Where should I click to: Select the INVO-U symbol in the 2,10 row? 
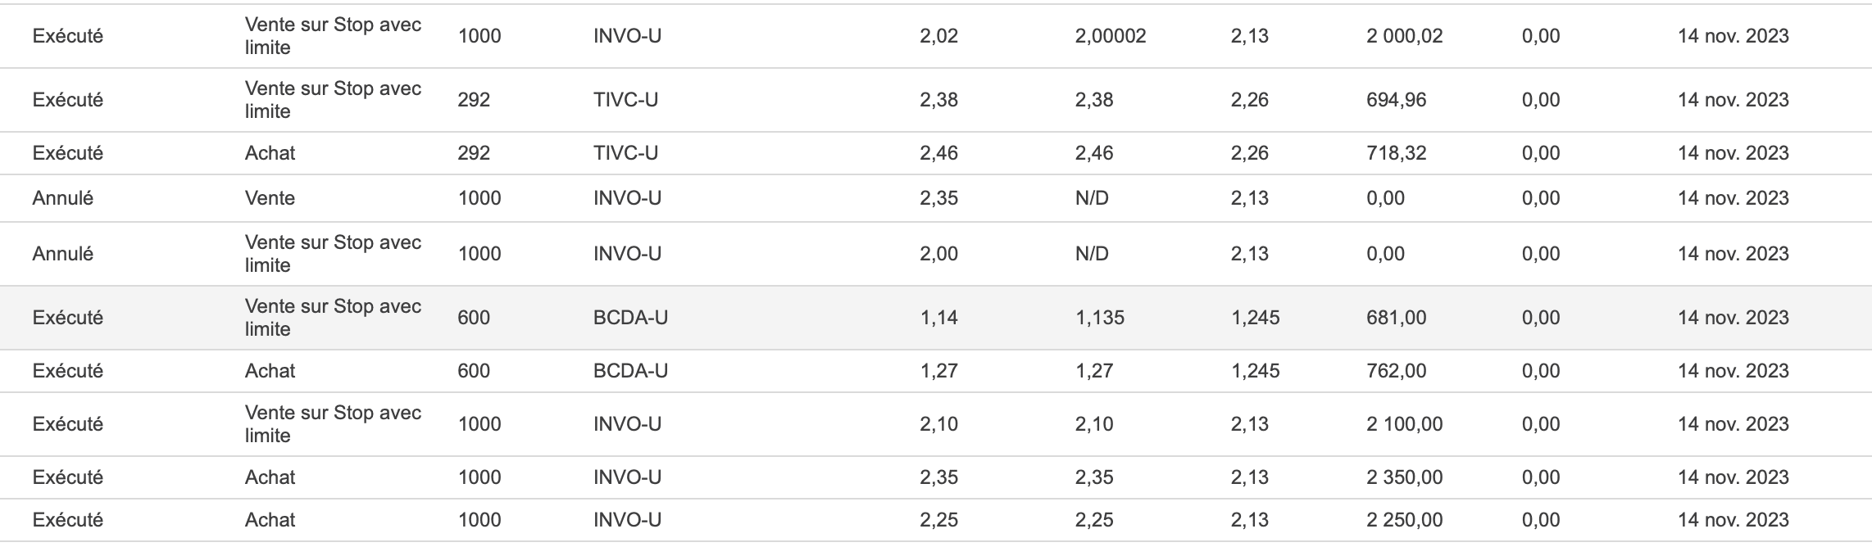pyautogui.click(x=627, y=424)
